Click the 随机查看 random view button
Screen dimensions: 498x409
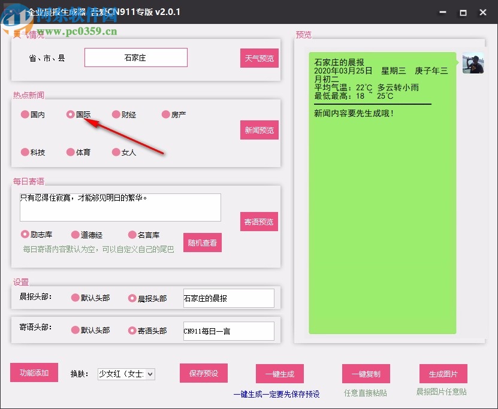click(202, 243)
